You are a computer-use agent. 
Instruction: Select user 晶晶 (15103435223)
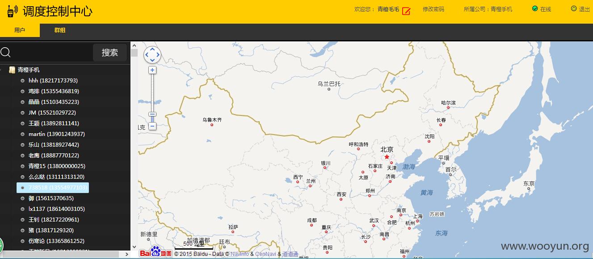(x=54, y=102)
